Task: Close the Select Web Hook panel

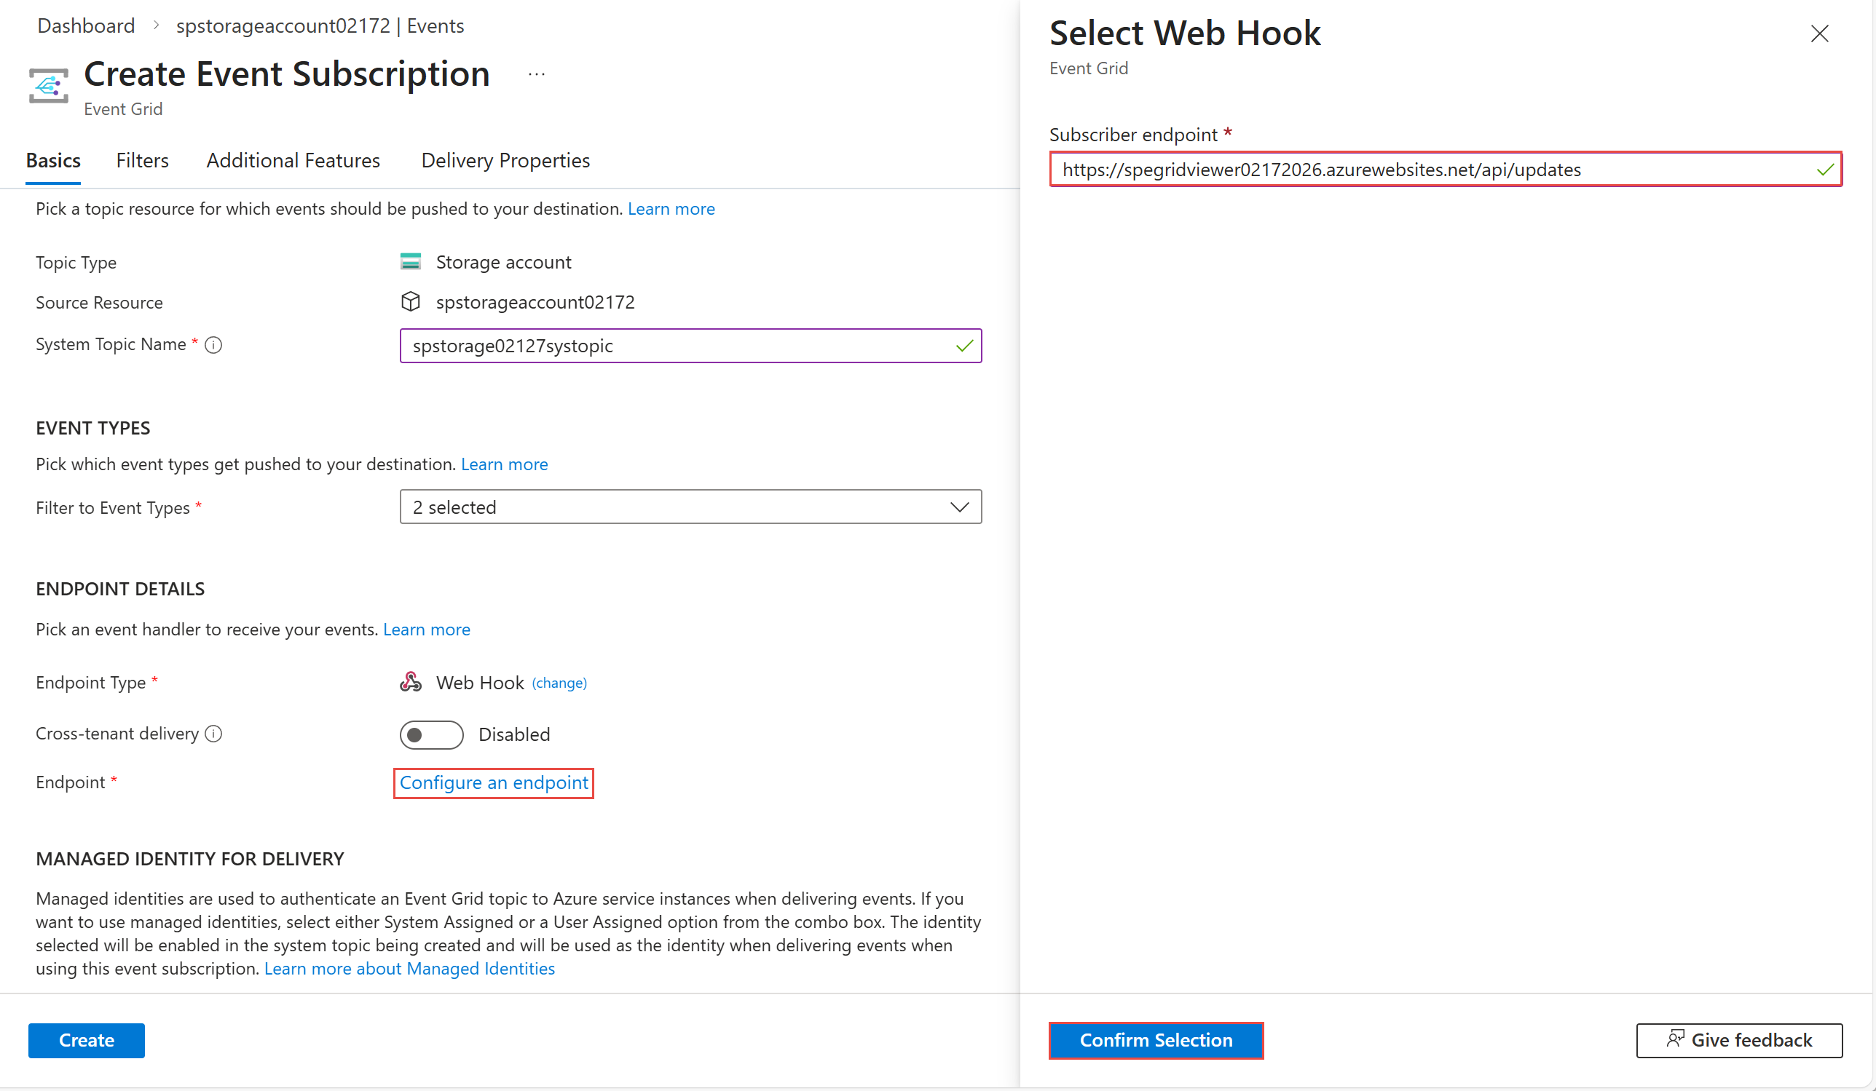Action: (1819, 33)
